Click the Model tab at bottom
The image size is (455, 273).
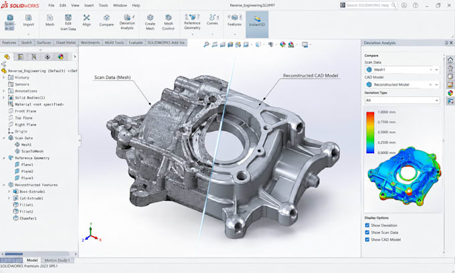click(32, 260)
